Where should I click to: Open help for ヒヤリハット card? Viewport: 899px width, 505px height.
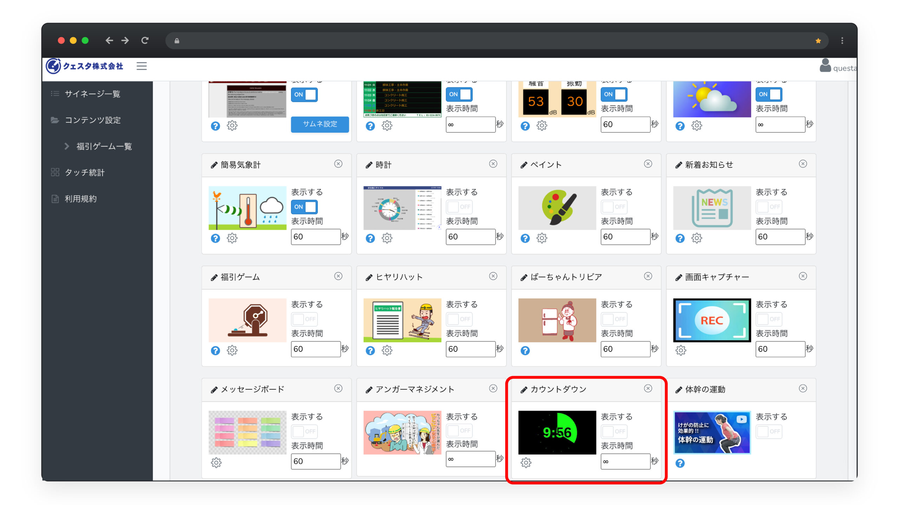pos(370,351)
